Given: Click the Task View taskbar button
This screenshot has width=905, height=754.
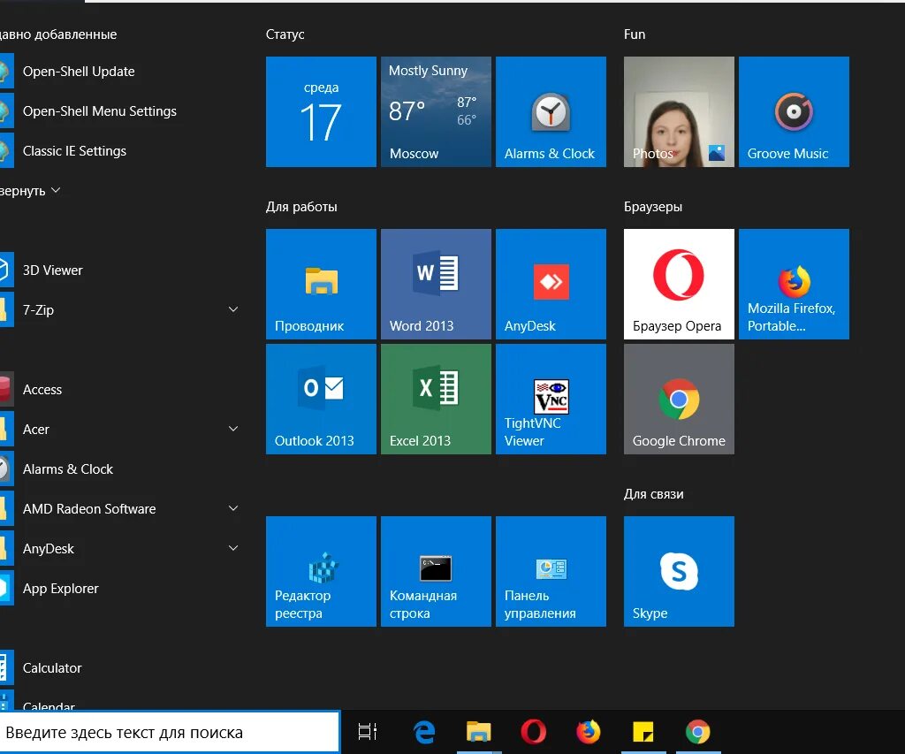Looking at the screenshot, I should tap(367, 732).
